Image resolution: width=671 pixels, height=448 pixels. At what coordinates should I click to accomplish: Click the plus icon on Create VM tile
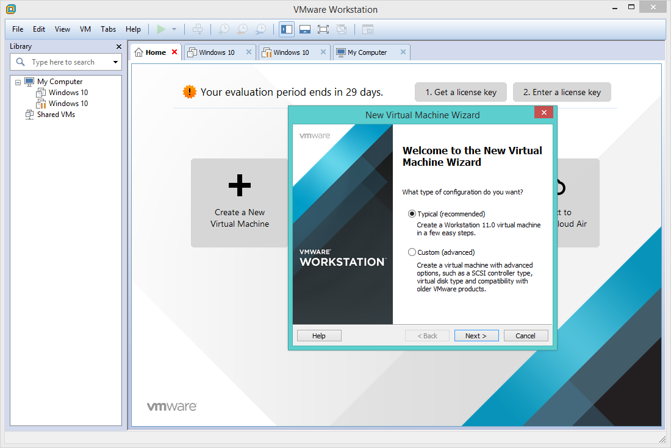pyautogui.click(x=240, y=185)
